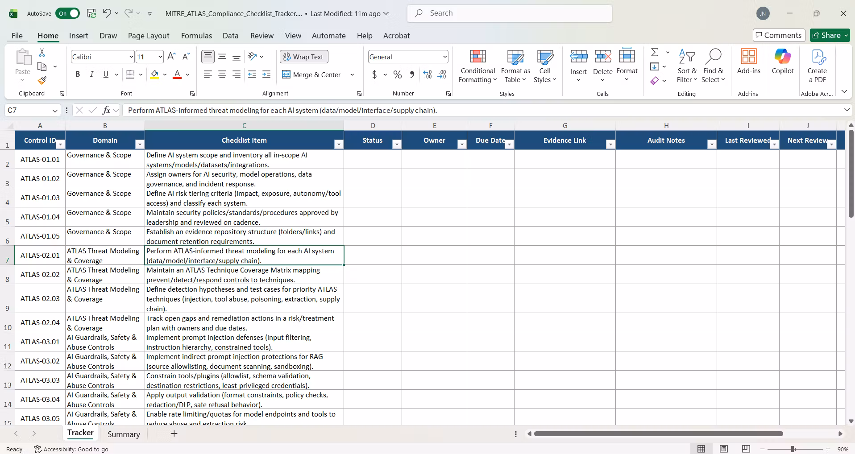Screen dimensions: 855x454
Task: Click the Borders icon
Action: (130, 74)
